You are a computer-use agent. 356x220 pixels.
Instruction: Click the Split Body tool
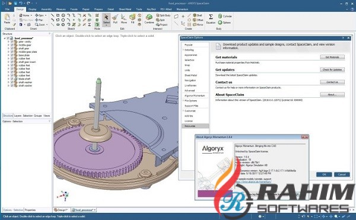163,15
